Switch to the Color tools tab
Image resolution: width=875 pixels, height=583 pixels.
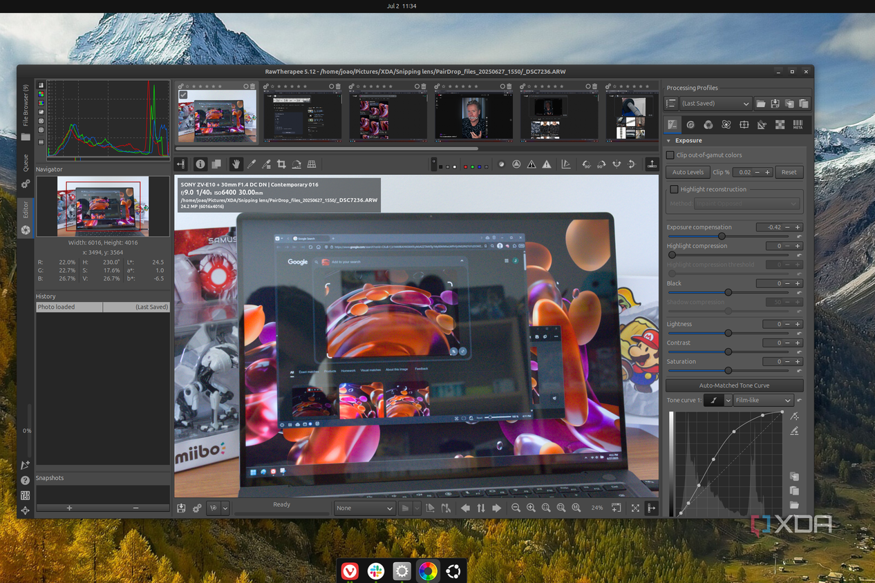[708, 124]
